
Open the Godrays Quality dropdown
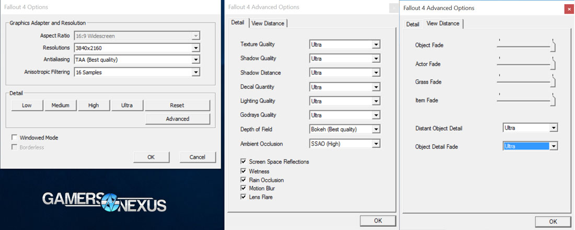point(344,115)
